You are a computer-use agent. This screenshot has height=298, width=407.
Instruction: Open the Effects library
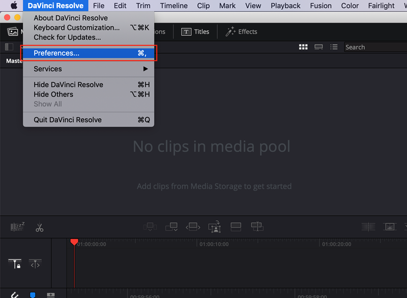pos(241,31)
